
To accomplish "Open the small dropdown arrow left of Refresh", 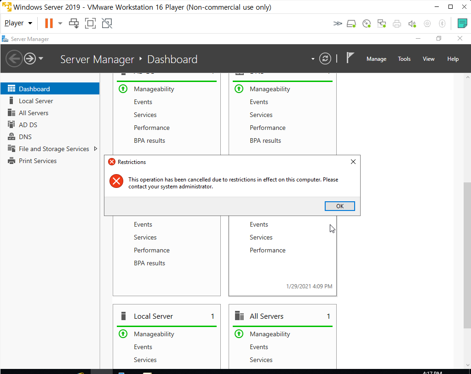I will (313, 59).
